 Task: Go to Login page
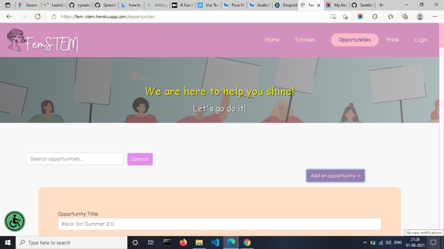pos(421,40)
